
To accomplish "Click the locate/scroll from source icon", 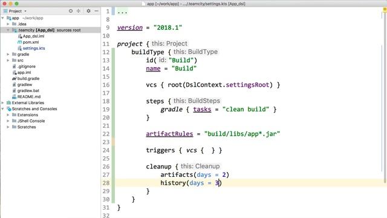I will [x=71, y=11].
